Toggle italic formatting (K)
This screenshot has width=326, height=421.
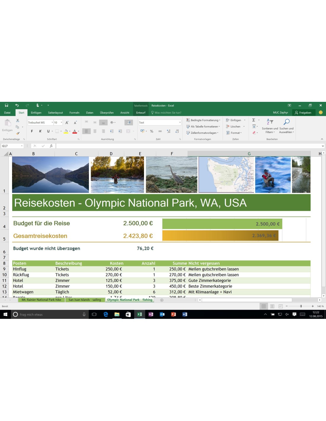point(40,131)
